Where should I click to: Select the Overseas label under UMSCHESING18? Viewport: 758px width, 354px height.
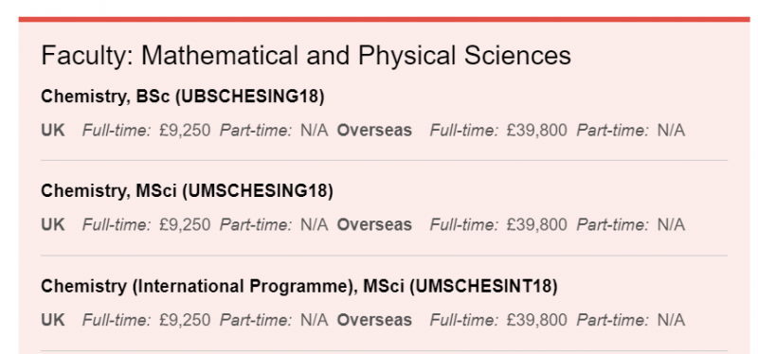tap(374, 225)
